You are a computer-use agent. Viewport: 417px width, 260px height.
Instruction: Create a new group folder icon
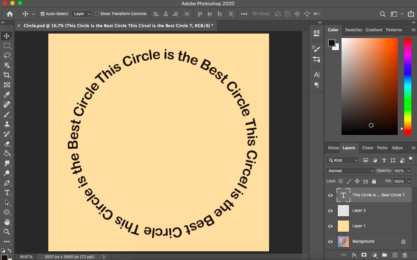[384, 255]
